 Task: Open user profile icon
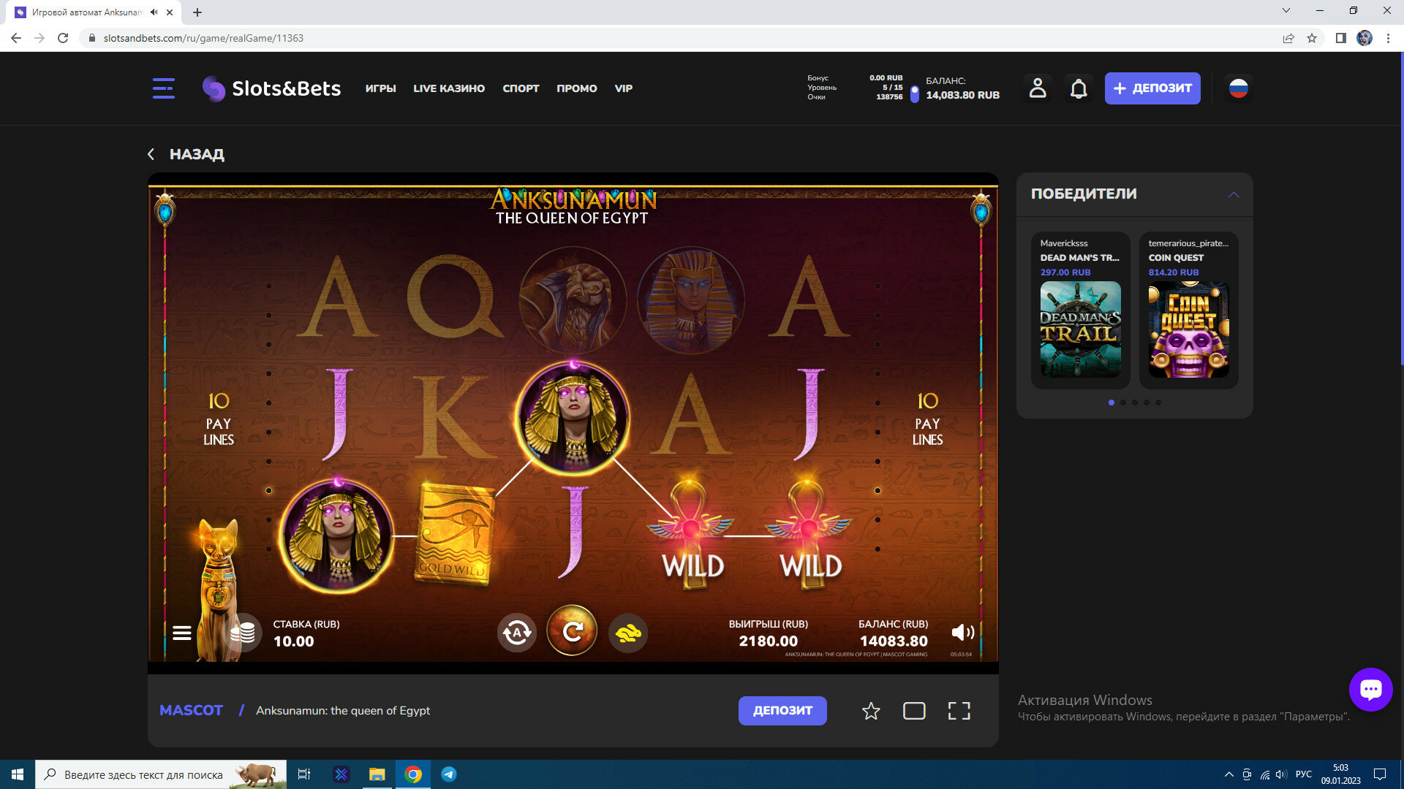[1038, 88]
